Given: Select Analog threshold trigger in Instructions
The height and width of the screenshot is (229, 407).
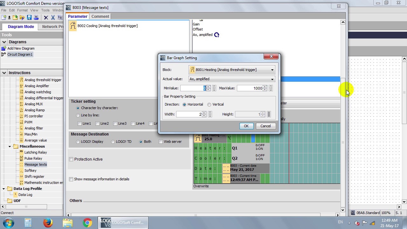Looking at the screenshot, I should click(x=43, y=80).
